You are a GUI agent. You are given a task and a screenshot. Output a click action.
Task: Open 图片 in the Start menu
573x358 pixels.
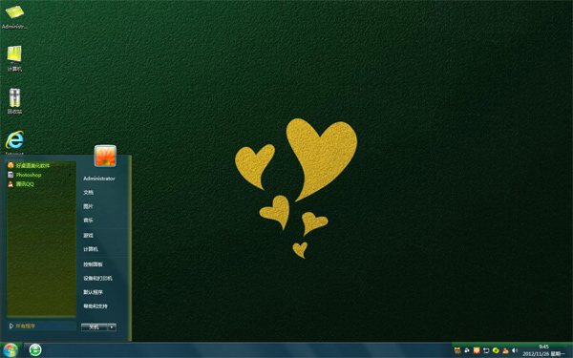pos(88,206)
